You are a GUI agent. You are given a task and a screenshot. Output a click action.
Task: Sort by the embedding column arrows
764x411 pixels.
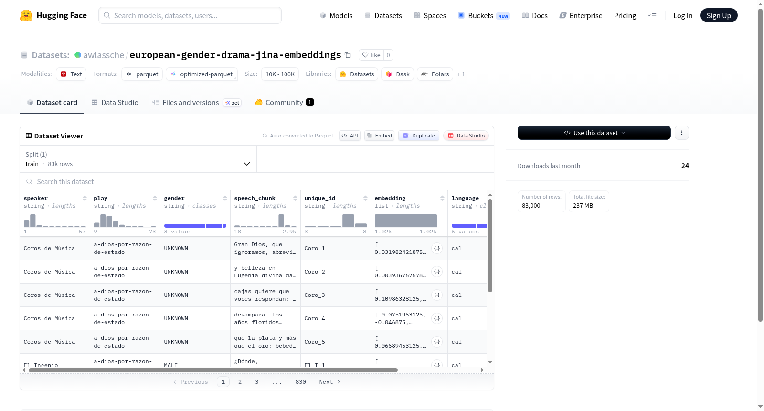point(442,198)
